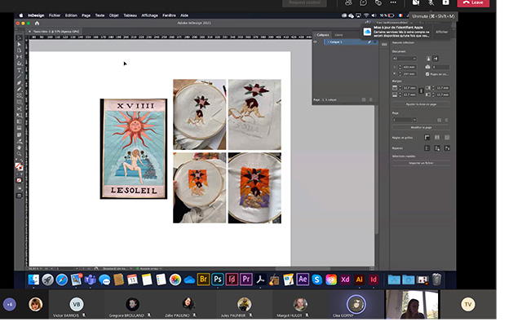This screenshot has width=522, height=326.
Task: Click the Le Soleil tarot card image
Action: pos(134,148)
